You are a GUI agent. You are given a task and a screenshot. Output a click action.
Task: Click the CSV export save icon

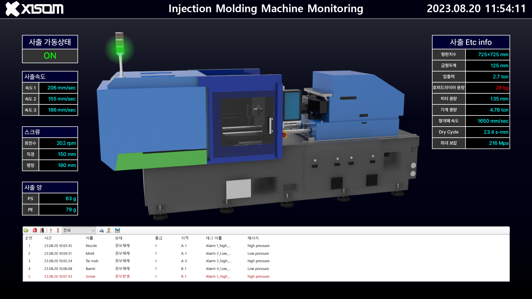117,230
